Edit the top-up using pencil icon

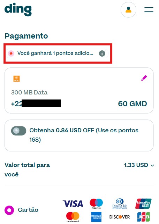pyautogui.click(x=144, y=78)
